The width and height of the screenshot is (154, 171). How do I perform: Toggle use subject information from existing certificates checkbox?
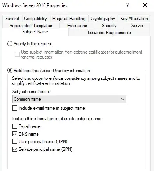coord(17,54)
